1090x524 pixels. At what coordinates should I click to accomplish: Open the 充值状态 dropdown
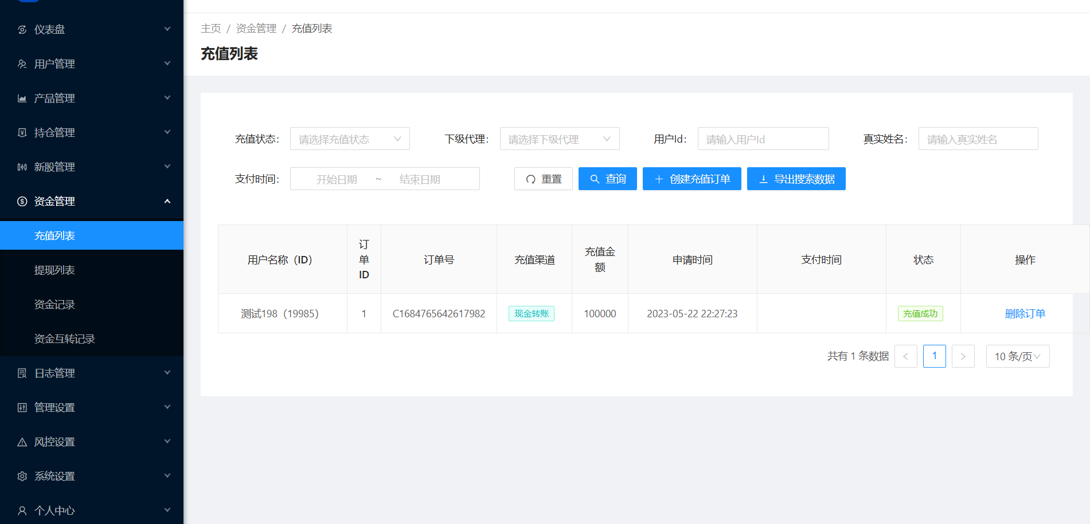[x=349, y=139]
